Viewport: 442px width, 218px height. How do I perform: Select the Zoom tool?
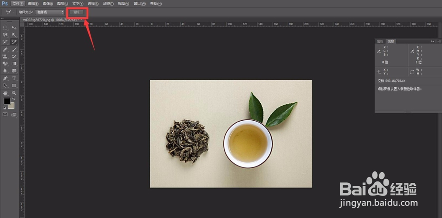[x=14, y=93]
